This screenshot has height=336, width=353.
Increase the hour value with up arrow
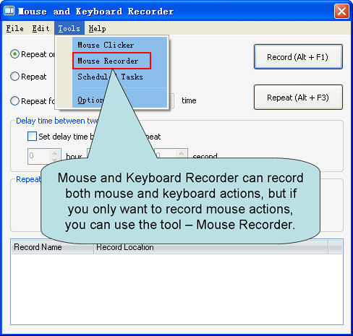[55, 153]
